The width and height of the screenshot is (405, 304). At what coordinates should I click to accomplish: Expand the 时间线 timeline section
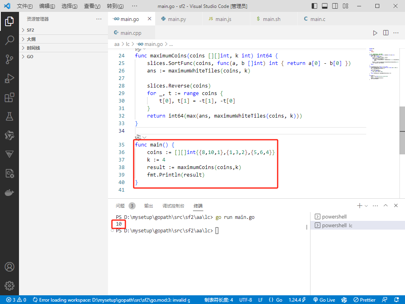click(x=64, y=48)
